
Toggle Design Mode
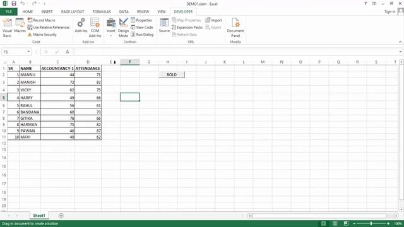pyautogui.click(x=124, y=28)
